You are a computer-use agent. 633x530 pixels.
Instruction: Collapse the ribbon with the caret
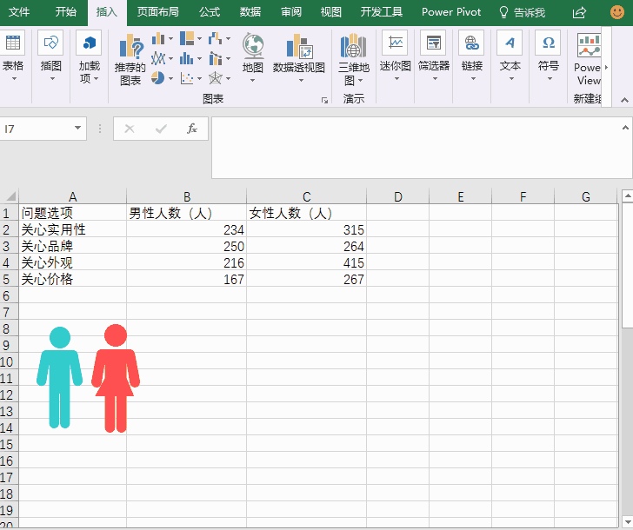[624, 100]
